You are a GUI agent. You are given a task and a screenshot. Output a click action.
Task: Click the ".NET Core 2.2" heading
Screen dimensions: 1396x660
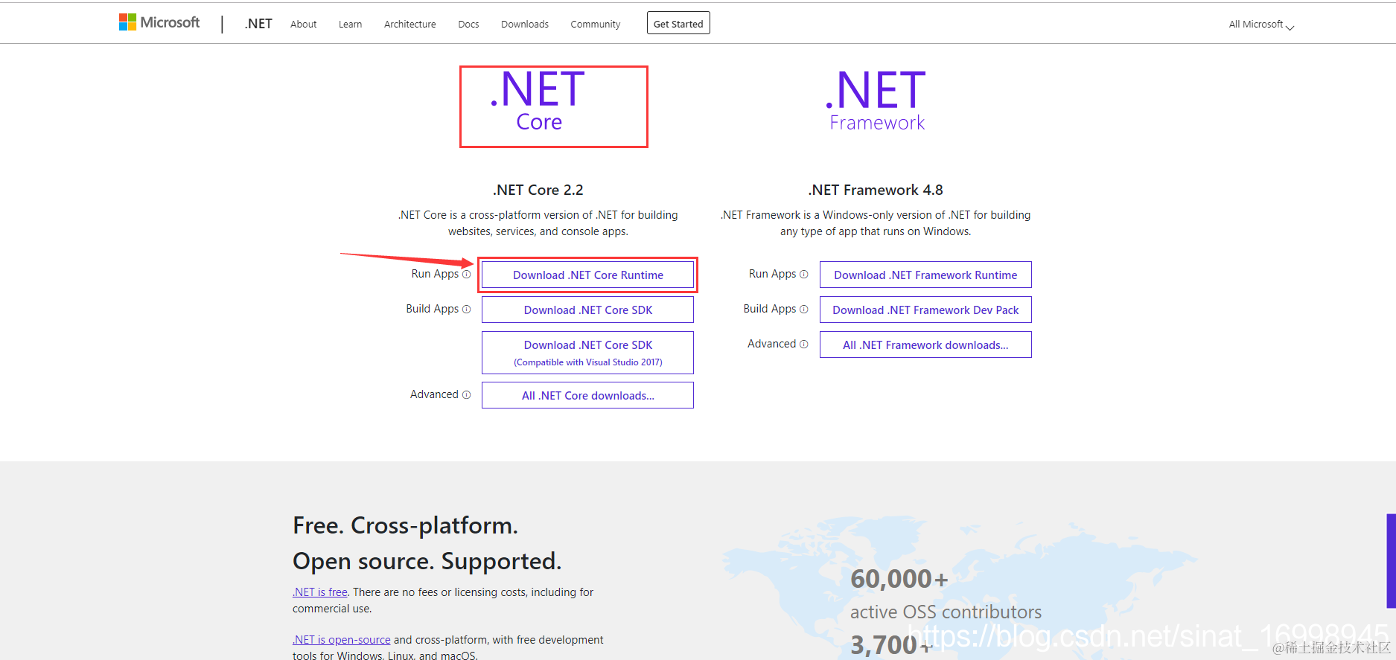tap(538, 190)
